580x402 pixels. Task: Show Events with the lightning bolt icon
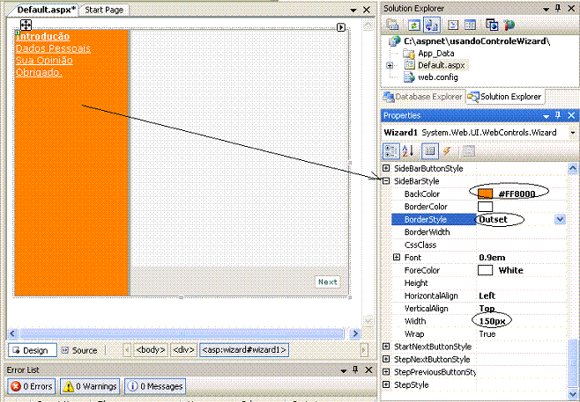[447, 151]
